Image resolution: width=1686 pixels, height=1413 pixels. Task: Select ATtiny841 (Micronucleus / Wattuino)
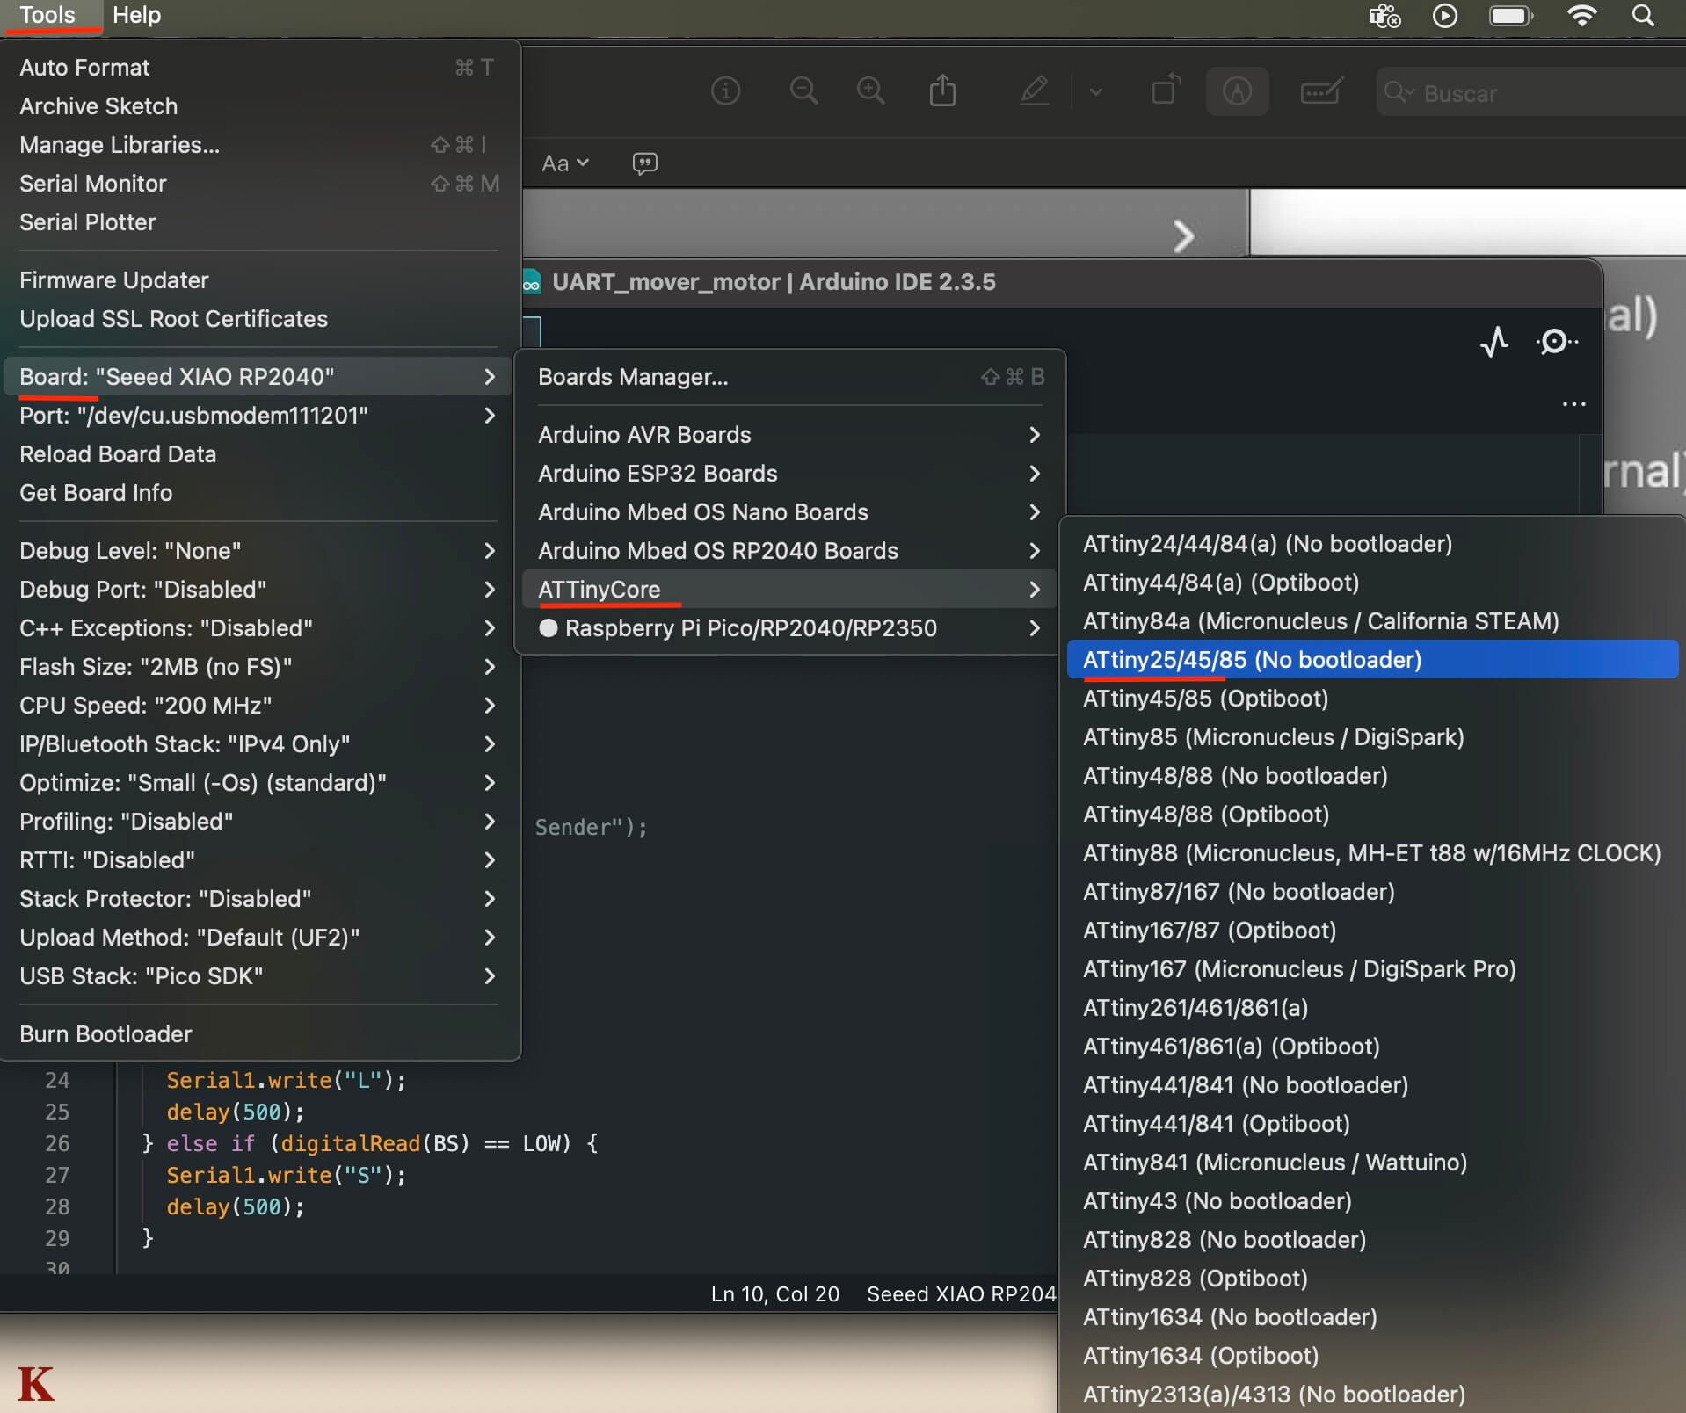pyautogui.click(x=1372, y=1163)
